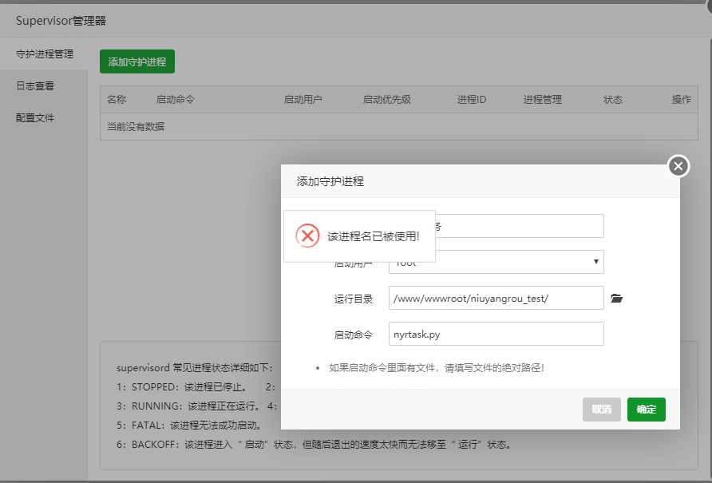The image size is (712, 483).
Task: Click the red error icon in the toast
Action: click(307, 236)
